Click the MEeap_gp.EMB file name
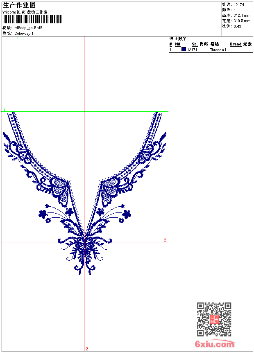This screenshot has width=254, height=352. click(28, 28)
